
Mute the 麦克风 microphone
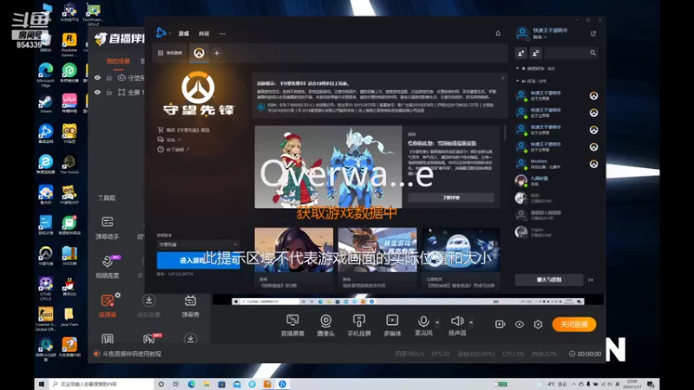point(423,325)
